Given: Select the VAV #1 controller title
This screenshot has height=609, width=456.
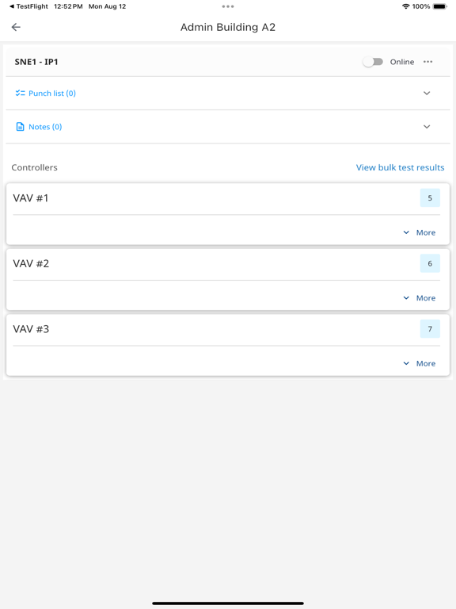Looking at the screenshot, I should [31, 198].
